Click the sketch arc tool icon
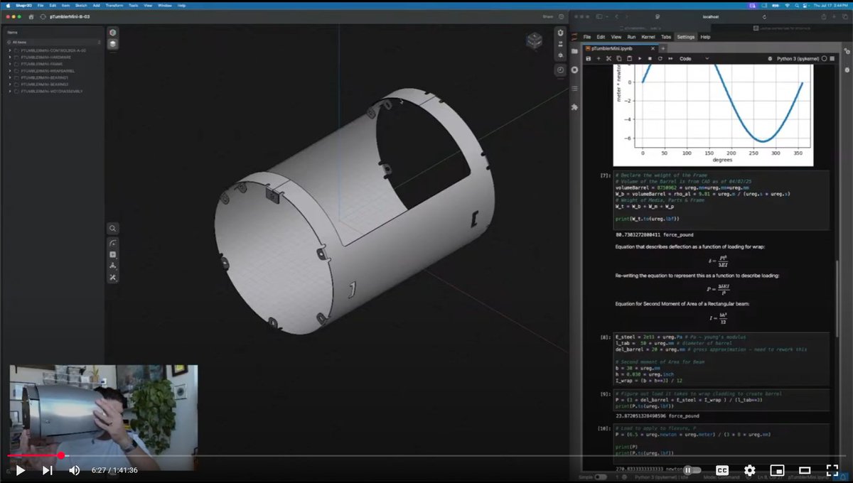The image size is (853, 483). click(113, 244)
